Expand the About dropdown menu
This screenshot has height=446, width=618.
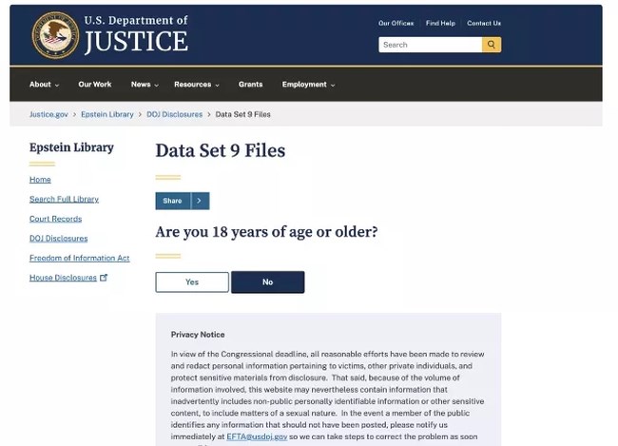click(x=44, y=85)
